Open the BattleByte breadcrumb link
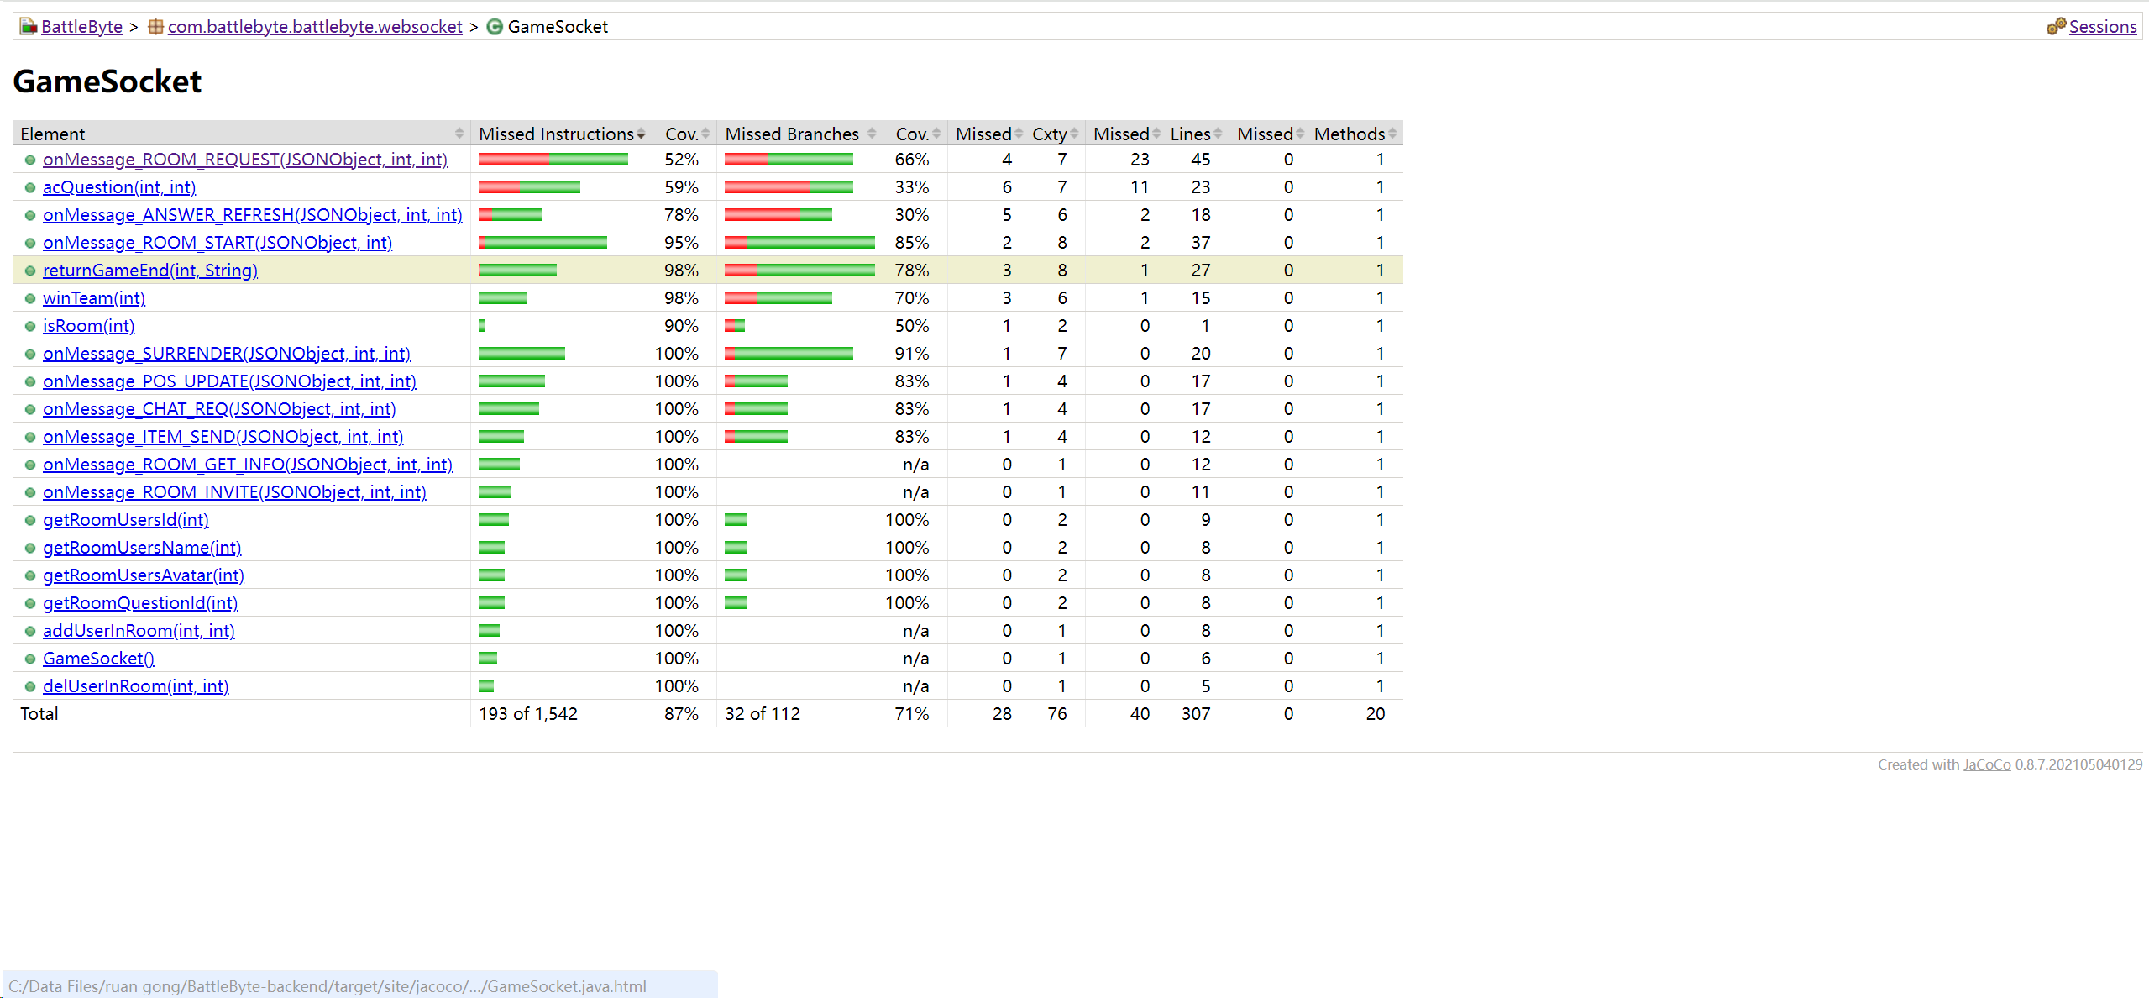This screenshot has width=2149, height=998. (81, 27)
